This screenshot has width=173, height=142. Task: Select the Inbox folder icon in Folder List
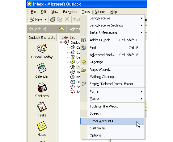(73, 67)
